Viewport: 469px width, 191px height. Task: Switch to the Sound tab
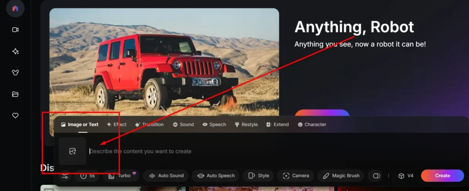pos(183,124)
